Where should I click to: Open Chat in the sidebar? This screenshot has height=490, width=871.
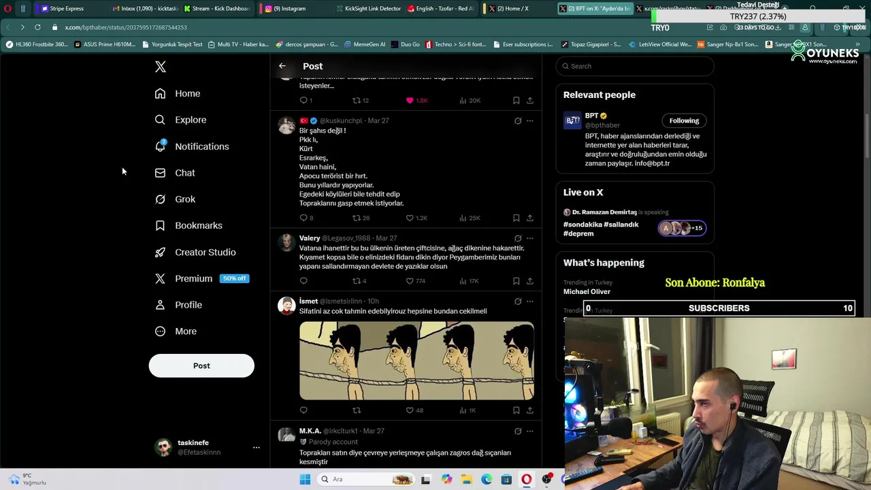pos(175,173)
